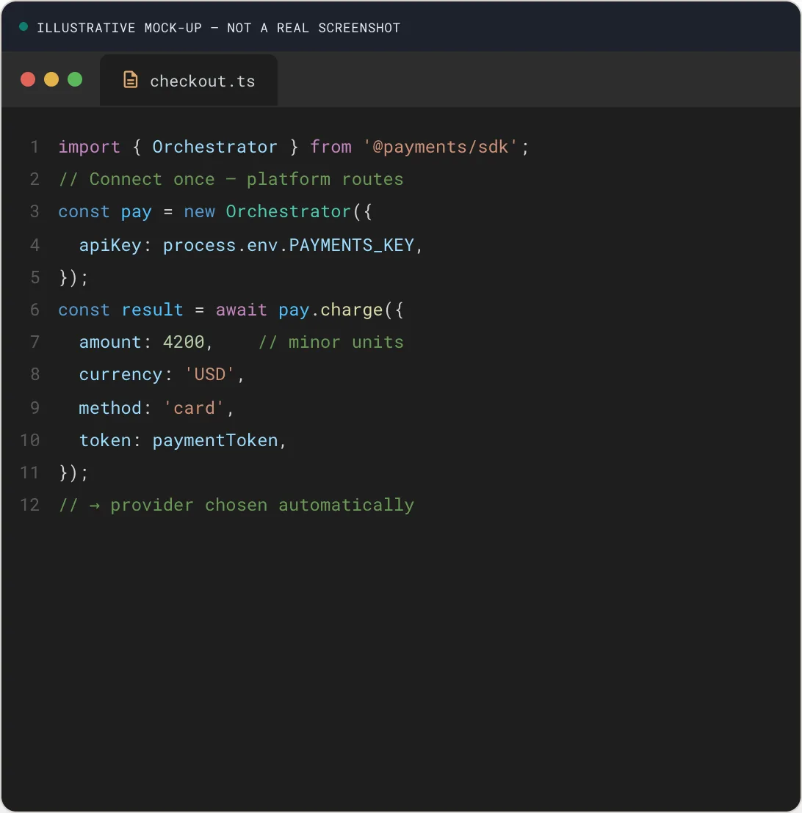Screen dimensions: 802x813
Task: Click the '// → provider chosen automatically' comment
Action: [236, 505]
